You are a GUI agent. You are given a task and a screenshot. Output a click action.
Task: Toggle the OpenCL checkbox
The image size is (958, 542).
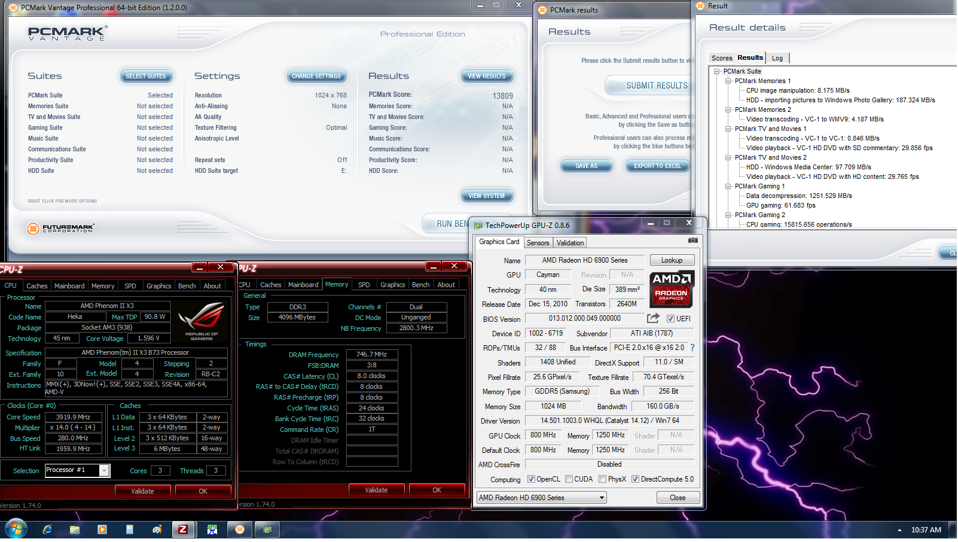click(x=531, y=479)
